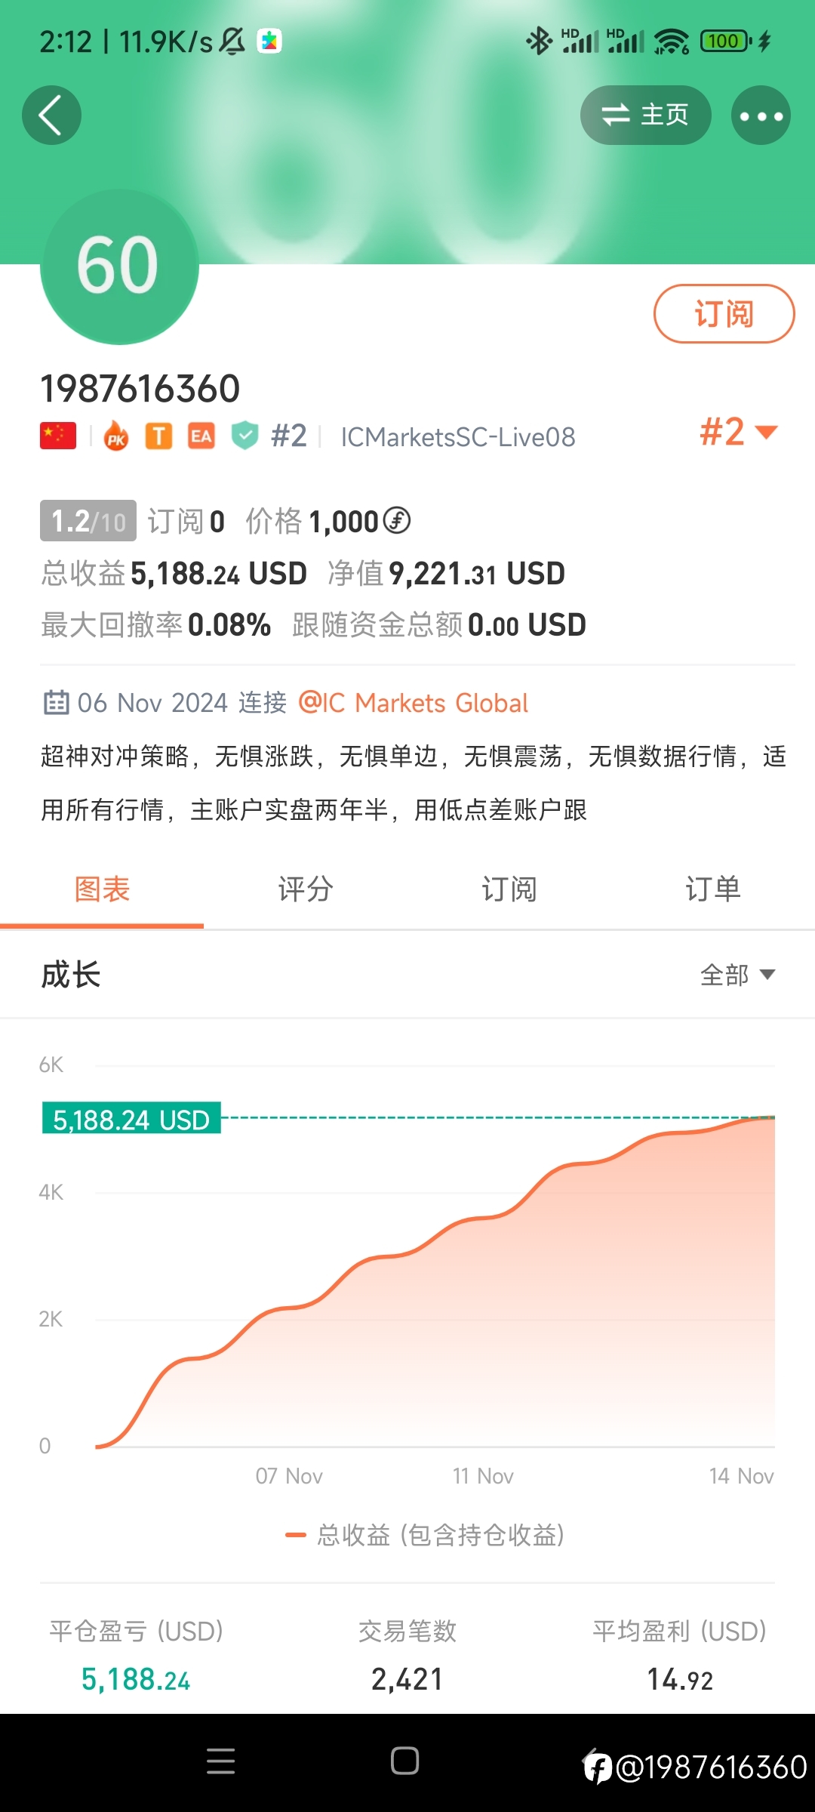Image resolution: width=815 pixels, height=1812 pixels.
Task: Open the @IC Markets Global link
Action: [x=414, y=703]
